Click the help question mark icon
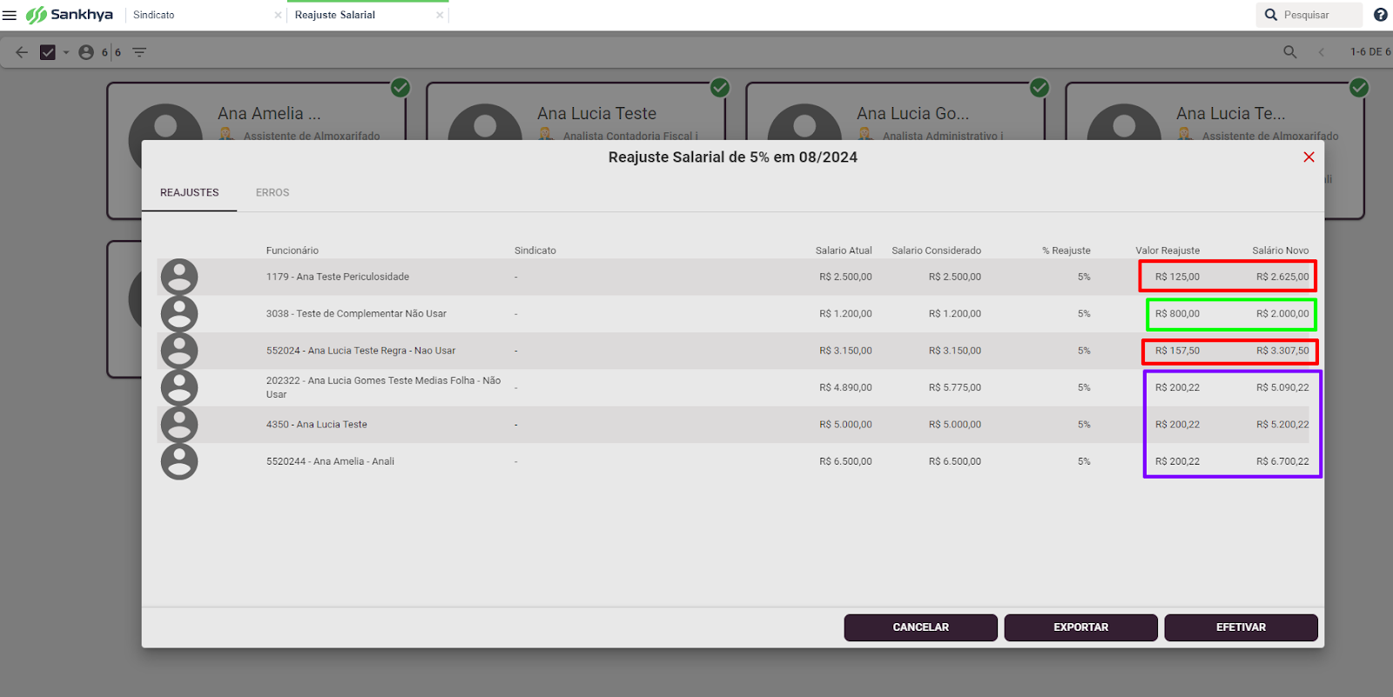Screen dimensions: 1393x697 [x=1381, y=15]
